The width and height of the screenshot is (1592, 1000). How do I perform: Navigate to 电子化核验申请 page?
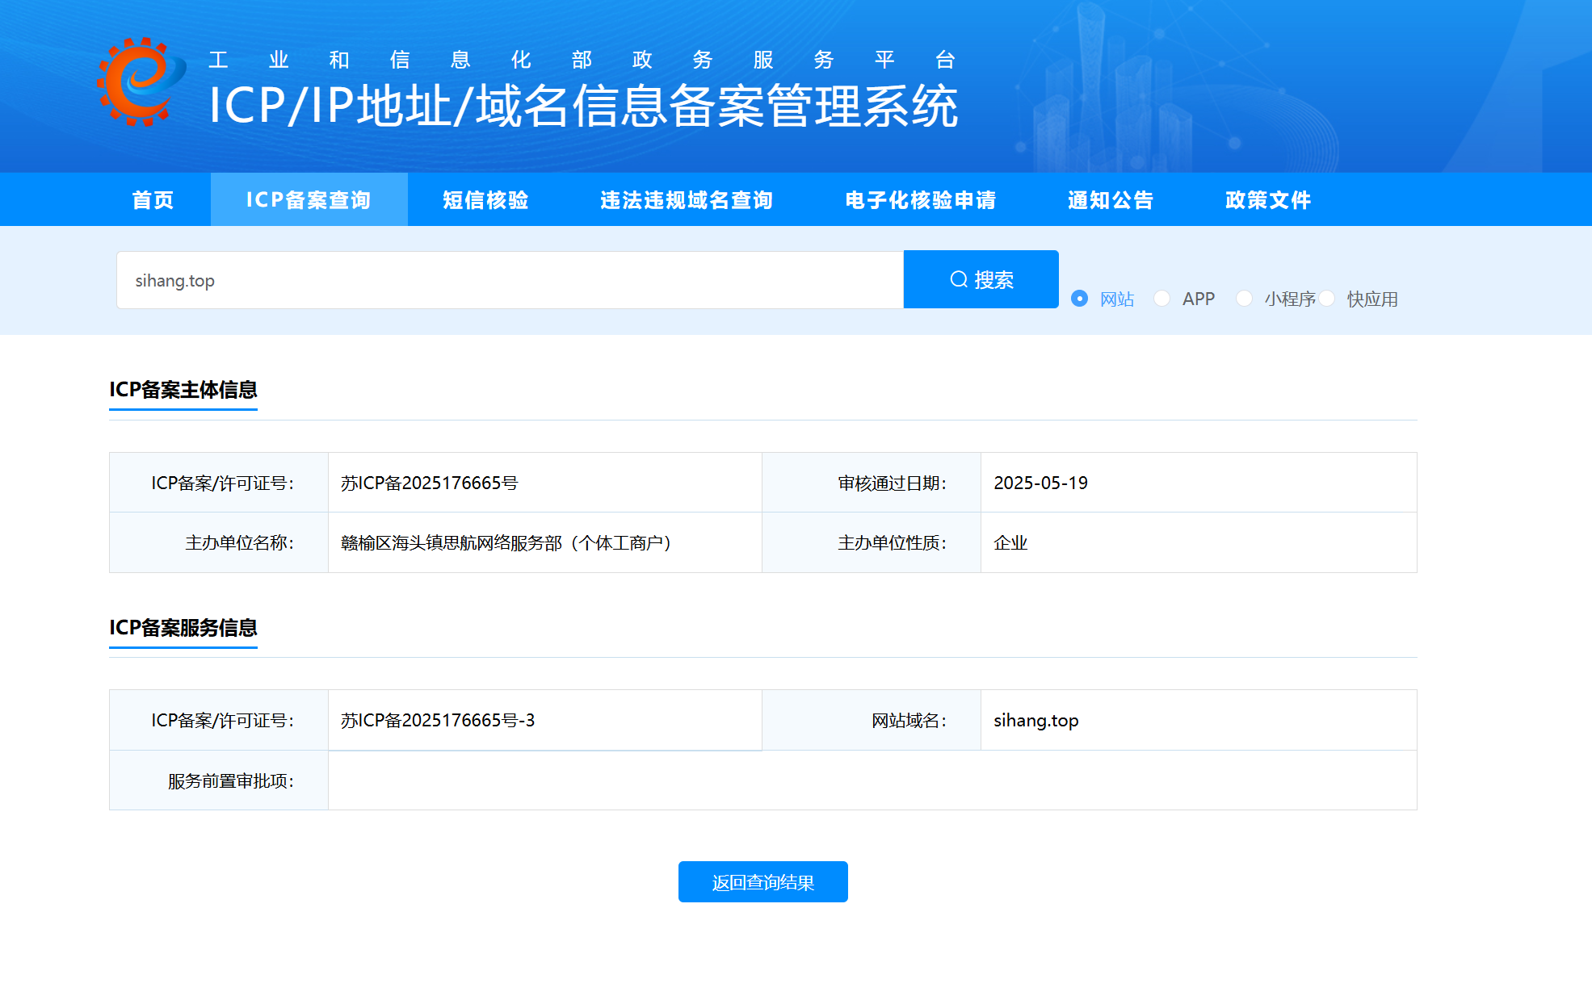[920, 199]
